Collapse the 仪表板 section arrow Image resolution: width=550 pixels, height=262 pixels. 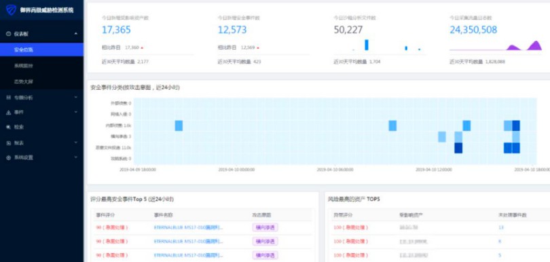point(76,34)
